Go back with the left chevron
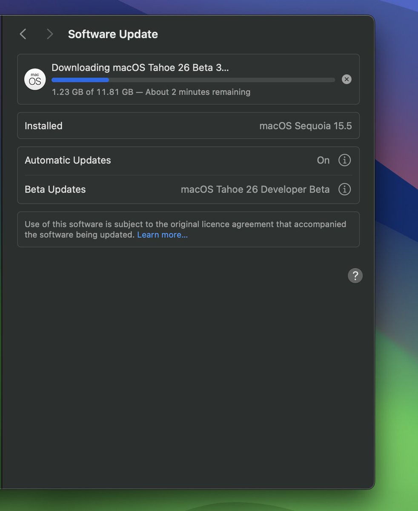Screen dimensions: 418x511 [x=23, y=34]
